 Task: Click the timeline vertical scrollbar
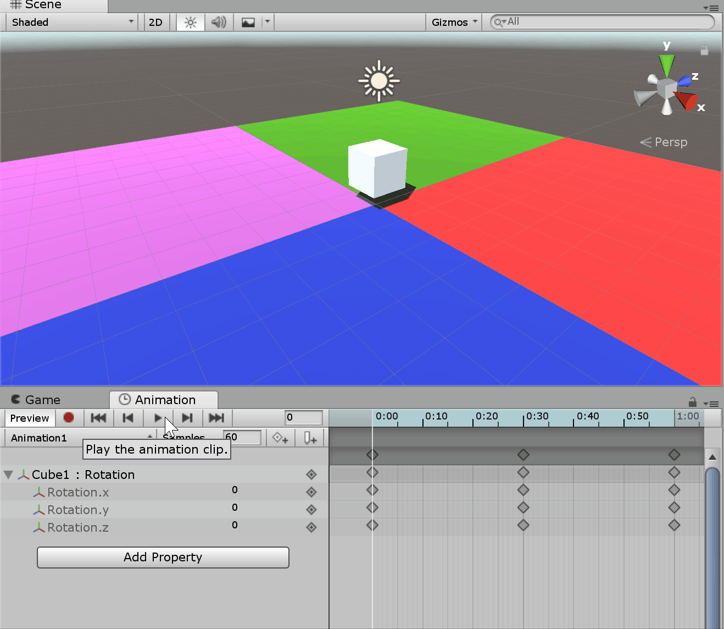(x=712, y=544)
